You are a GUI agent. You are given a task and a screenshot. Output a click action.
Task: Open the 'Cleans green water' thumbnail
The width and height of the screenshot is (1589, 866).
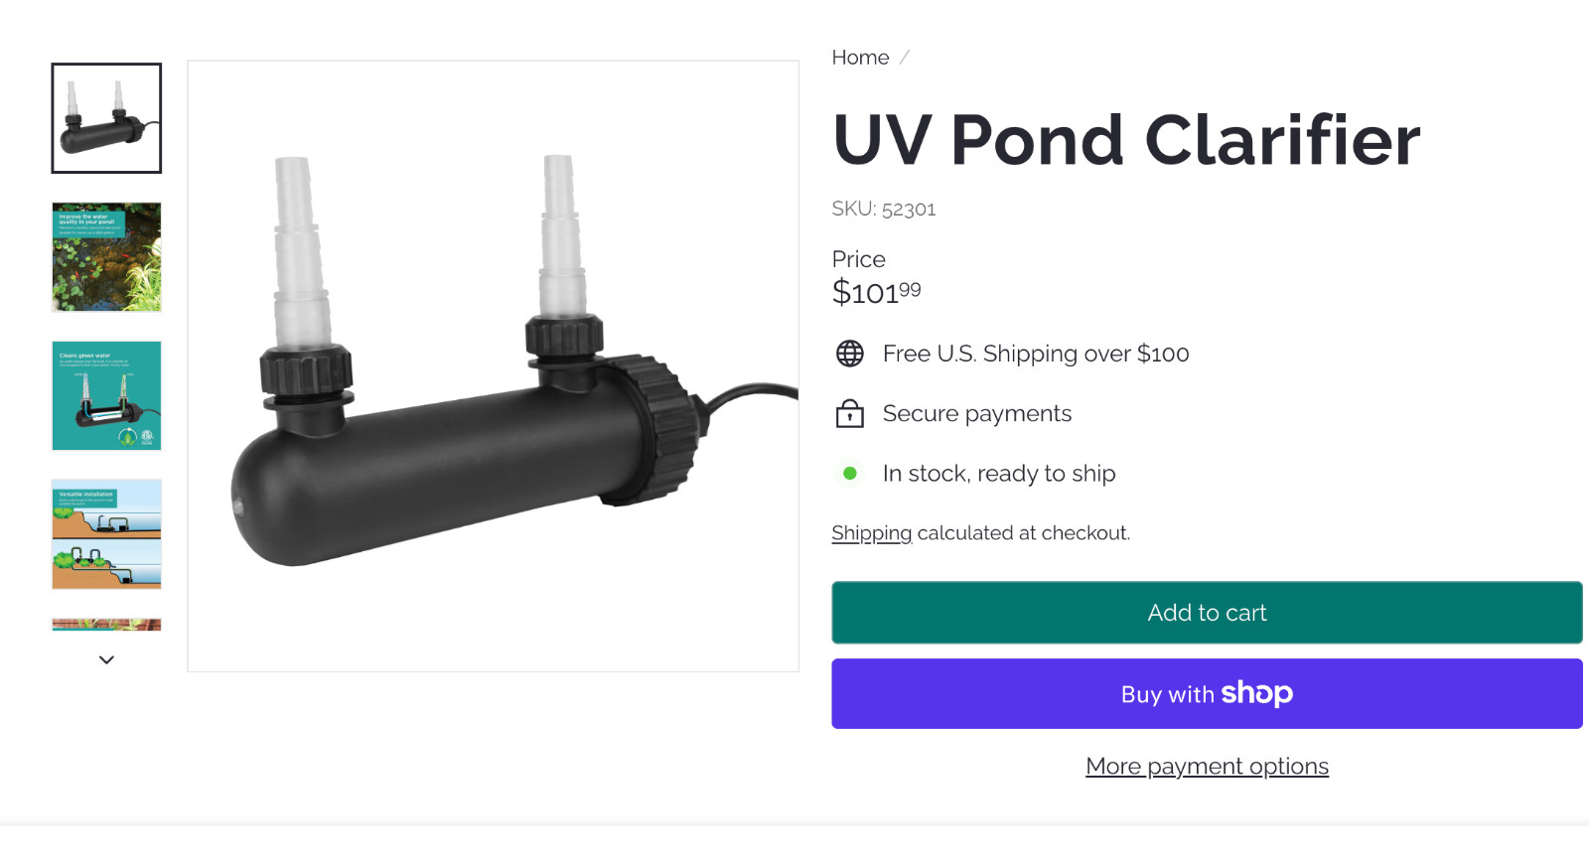coord(106,395)
